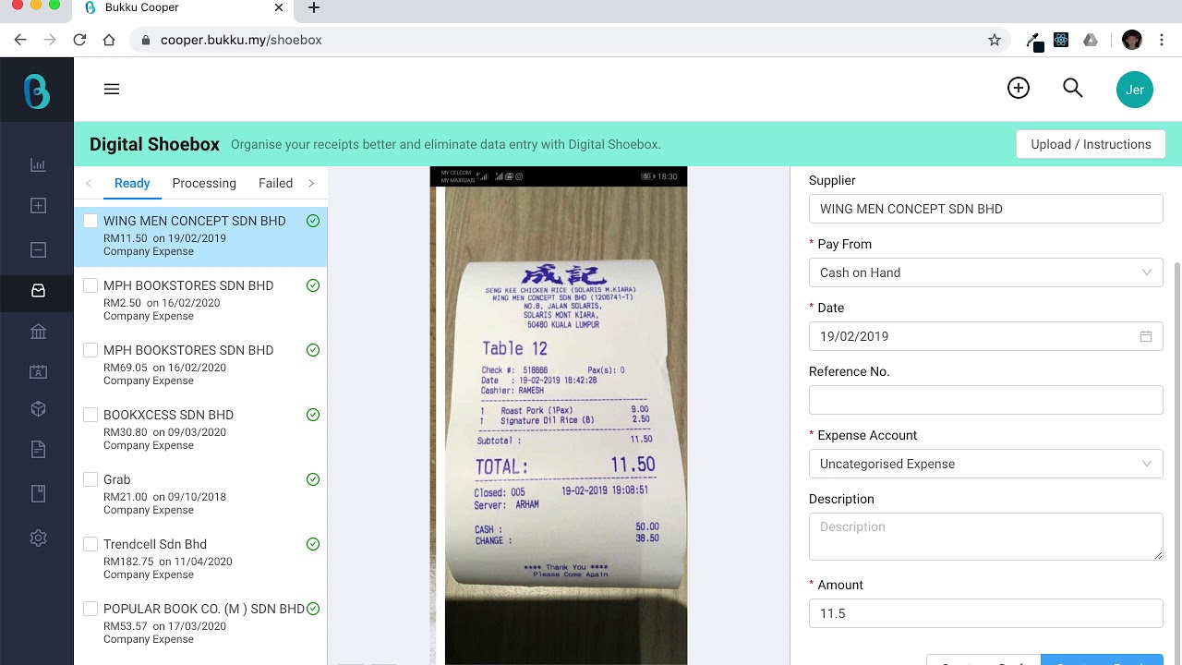The image size is (1182, 665).
Task: Toggle the hamburger menu in the header
Action: pyautogui.click(x=112, y=89)
